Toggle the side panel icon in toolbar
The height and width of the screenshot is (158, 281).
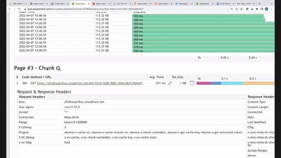pos(262,9)
